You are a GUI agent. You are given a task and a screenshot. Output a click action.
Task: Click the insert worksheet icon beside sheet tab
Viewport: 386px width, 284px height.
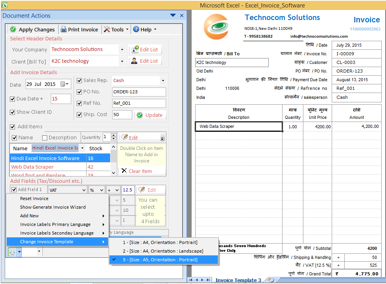(271, 280)
